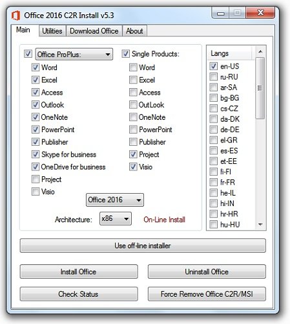Viewport: 290px width, 324px height.
Task: Check the da-DK language
Action: pos(213,119)
